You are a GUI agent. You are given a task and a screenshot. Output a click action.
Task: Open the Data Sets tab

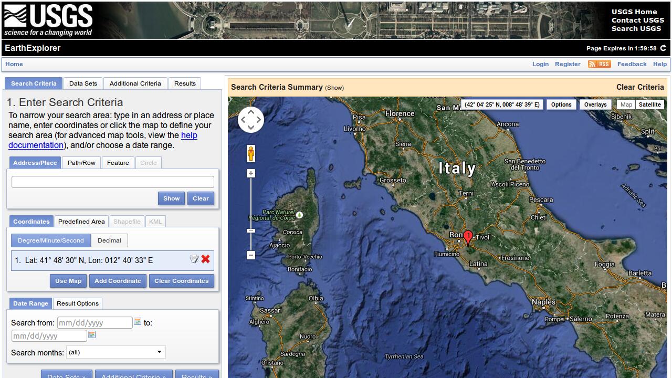tap(83, 83)
